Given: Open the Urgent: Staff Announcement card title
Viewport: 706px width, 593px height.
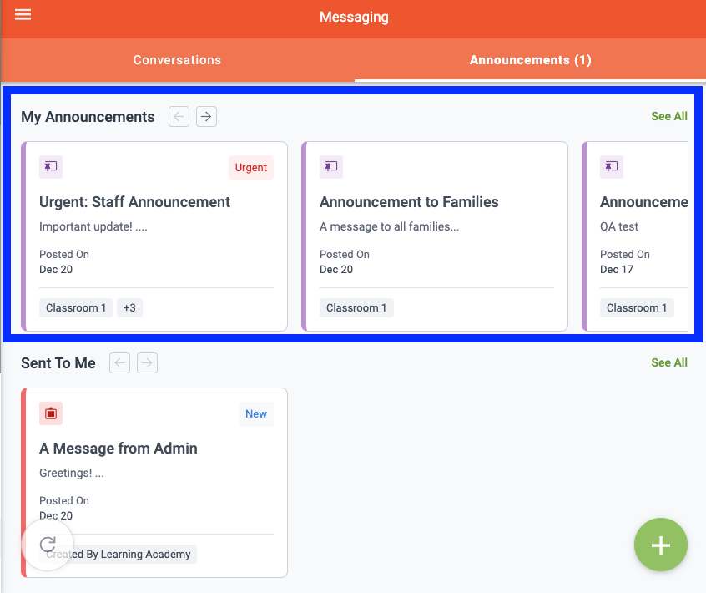Looking at the screenshot, I should (134, 202).
